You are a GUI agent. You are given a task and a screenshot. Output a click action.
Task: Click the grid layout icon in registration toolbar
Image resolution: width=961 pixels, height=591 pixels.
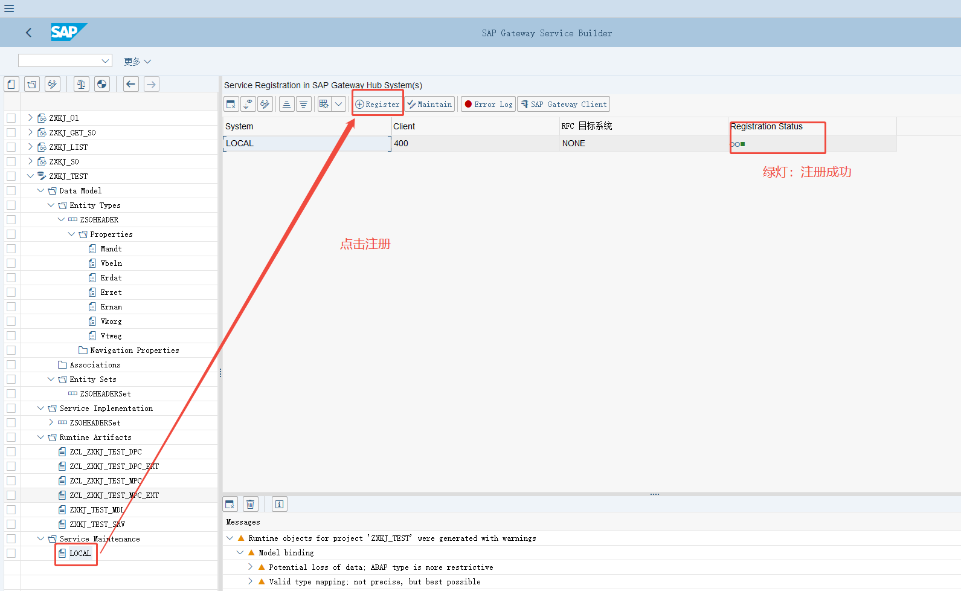[324, 104]
